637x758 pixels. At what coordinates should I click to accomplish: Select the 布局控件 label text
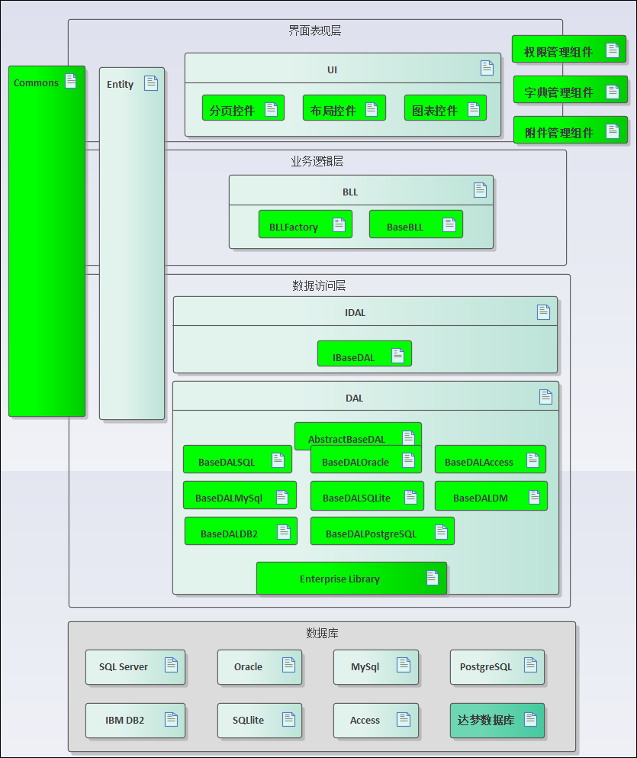pyautogui.click(x=333, y=111)
